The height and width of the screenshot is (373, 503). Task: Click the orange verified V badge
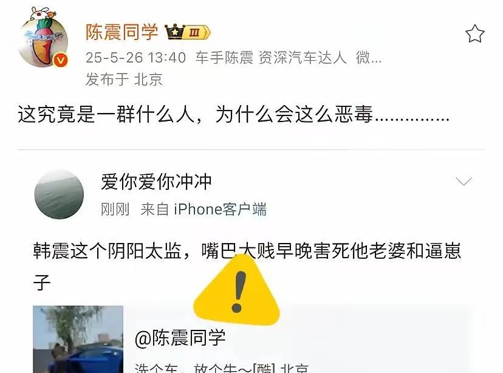[60, 60]
